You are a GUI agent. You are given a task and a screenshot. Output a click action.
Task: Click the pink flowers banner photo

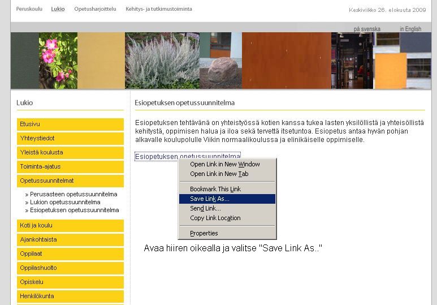point(58,61)
